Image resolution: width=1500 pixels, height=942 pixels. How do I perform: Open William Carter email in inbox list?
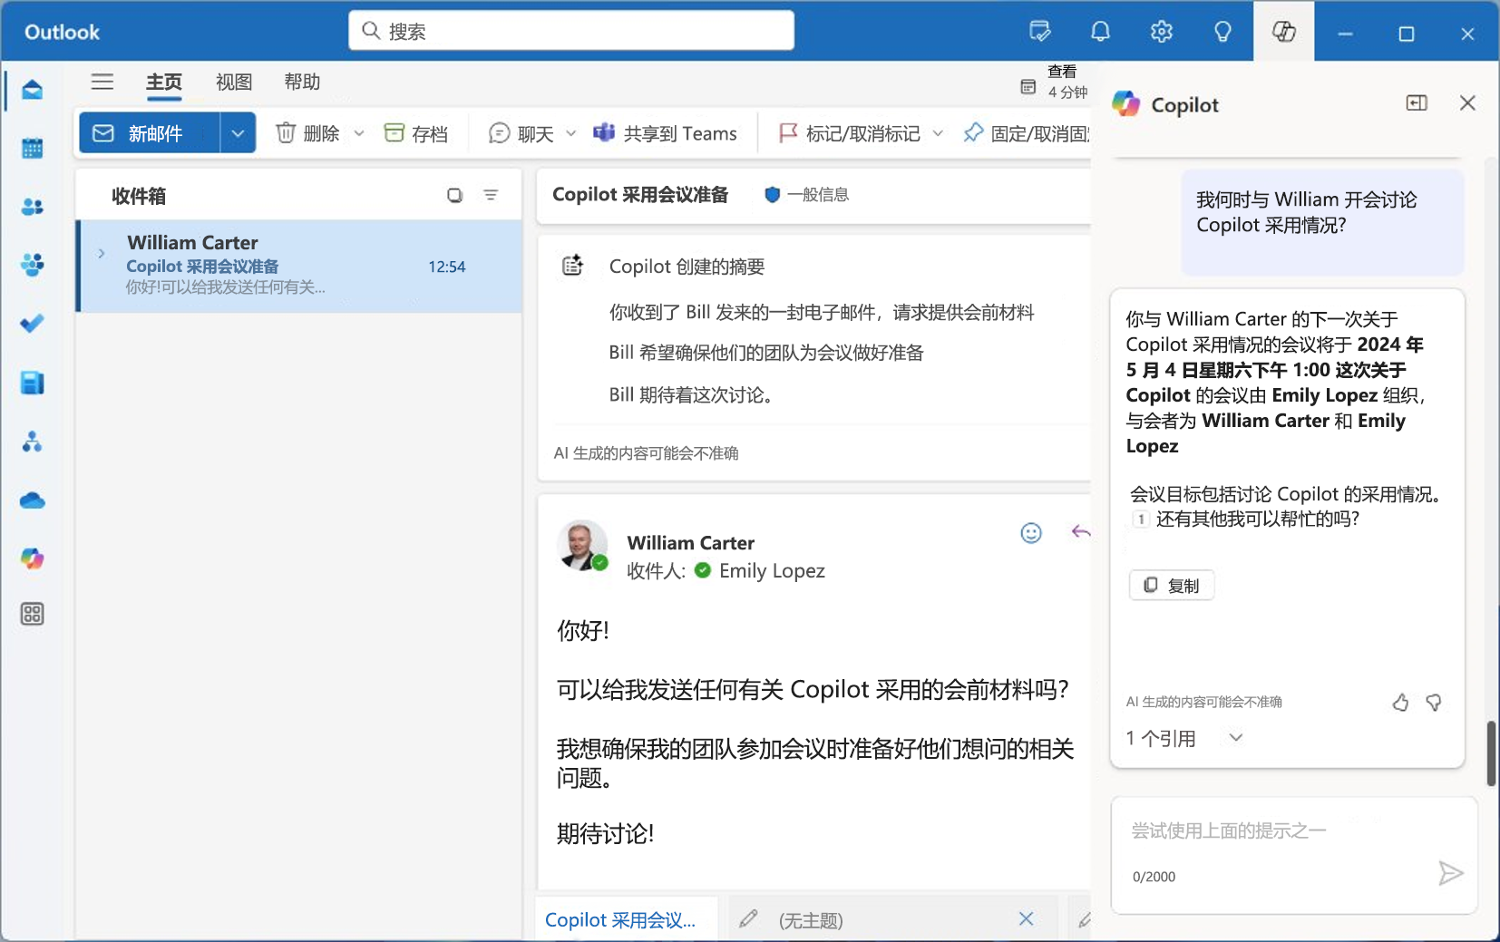299,266
